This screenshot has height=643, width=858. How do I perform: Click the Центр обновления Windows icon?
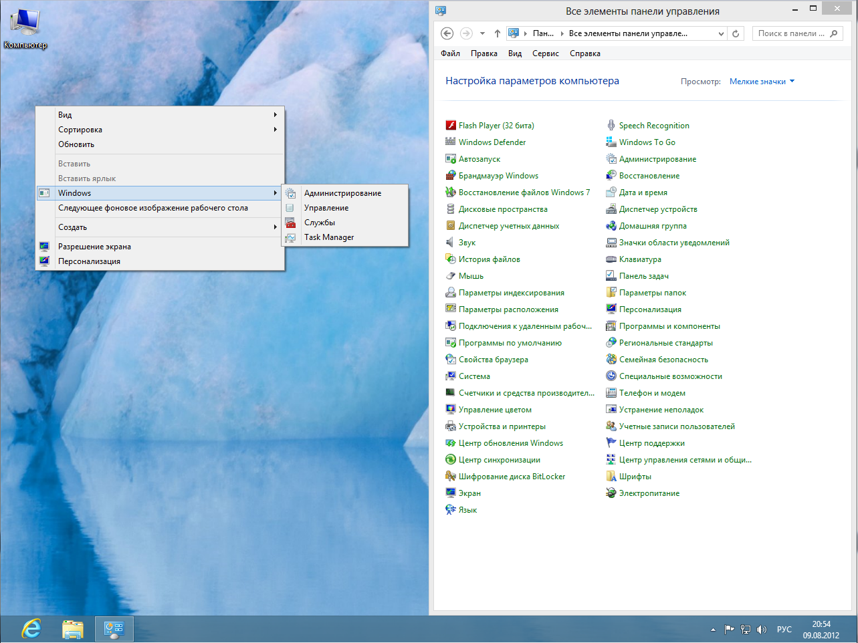(x=451, y=443)
